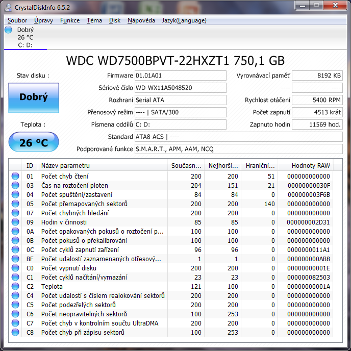Click the Přenosový režim field SATA/300
Viewport: 351px width, 351px height.
tap(181, 112)
